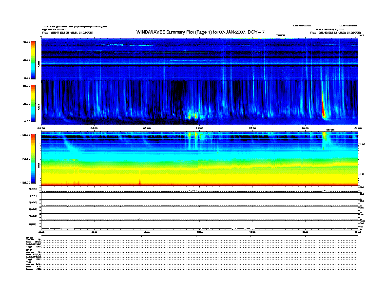Click the -155.00 label on TNR scale

(26, 183)
